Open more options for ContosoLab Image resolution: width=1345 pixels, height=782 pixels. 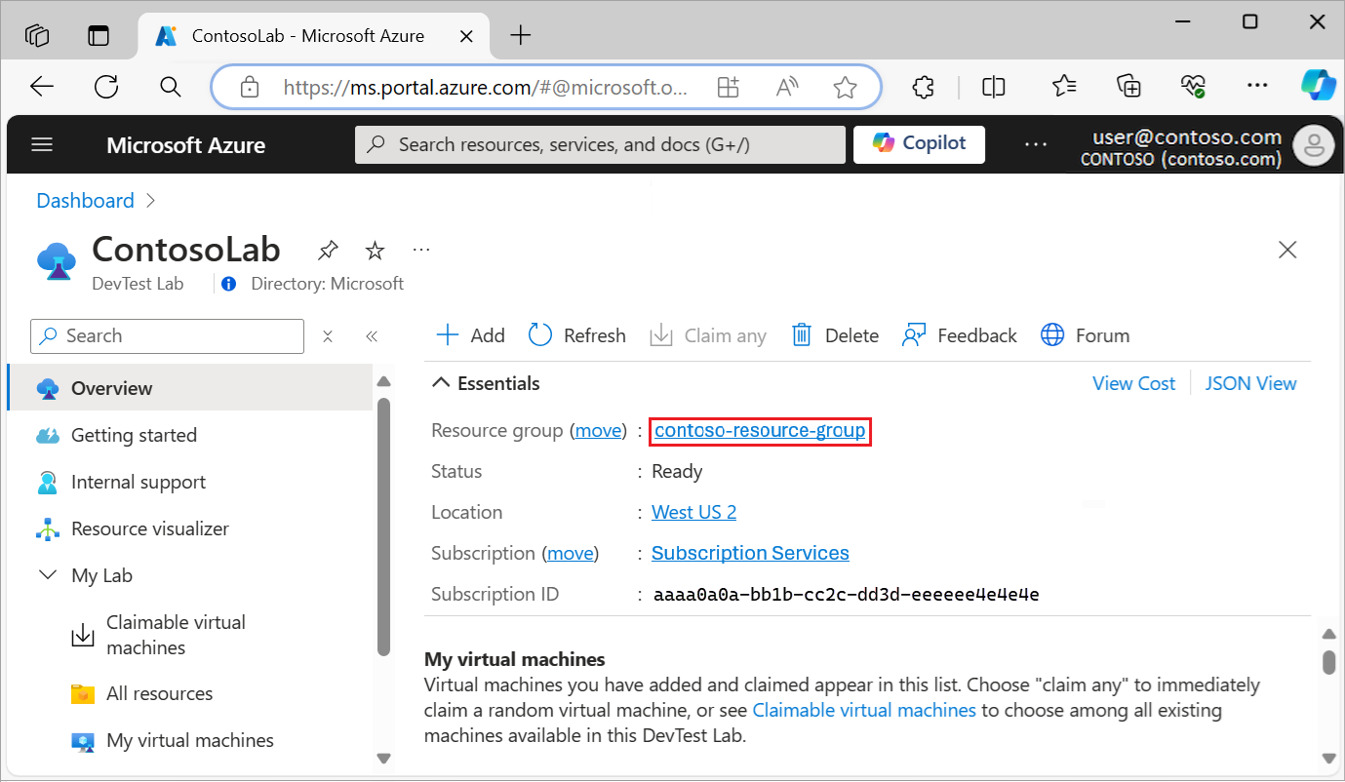[420, 250]
